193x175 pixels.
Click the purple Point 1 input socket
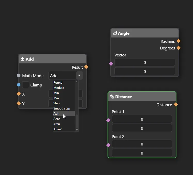pyautogui.click(x=108, y=120)
